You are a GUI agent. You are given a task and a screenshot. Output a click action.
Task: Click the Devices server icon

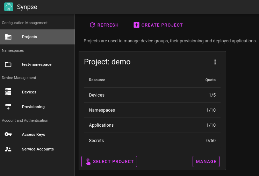[x=8, y=92]
